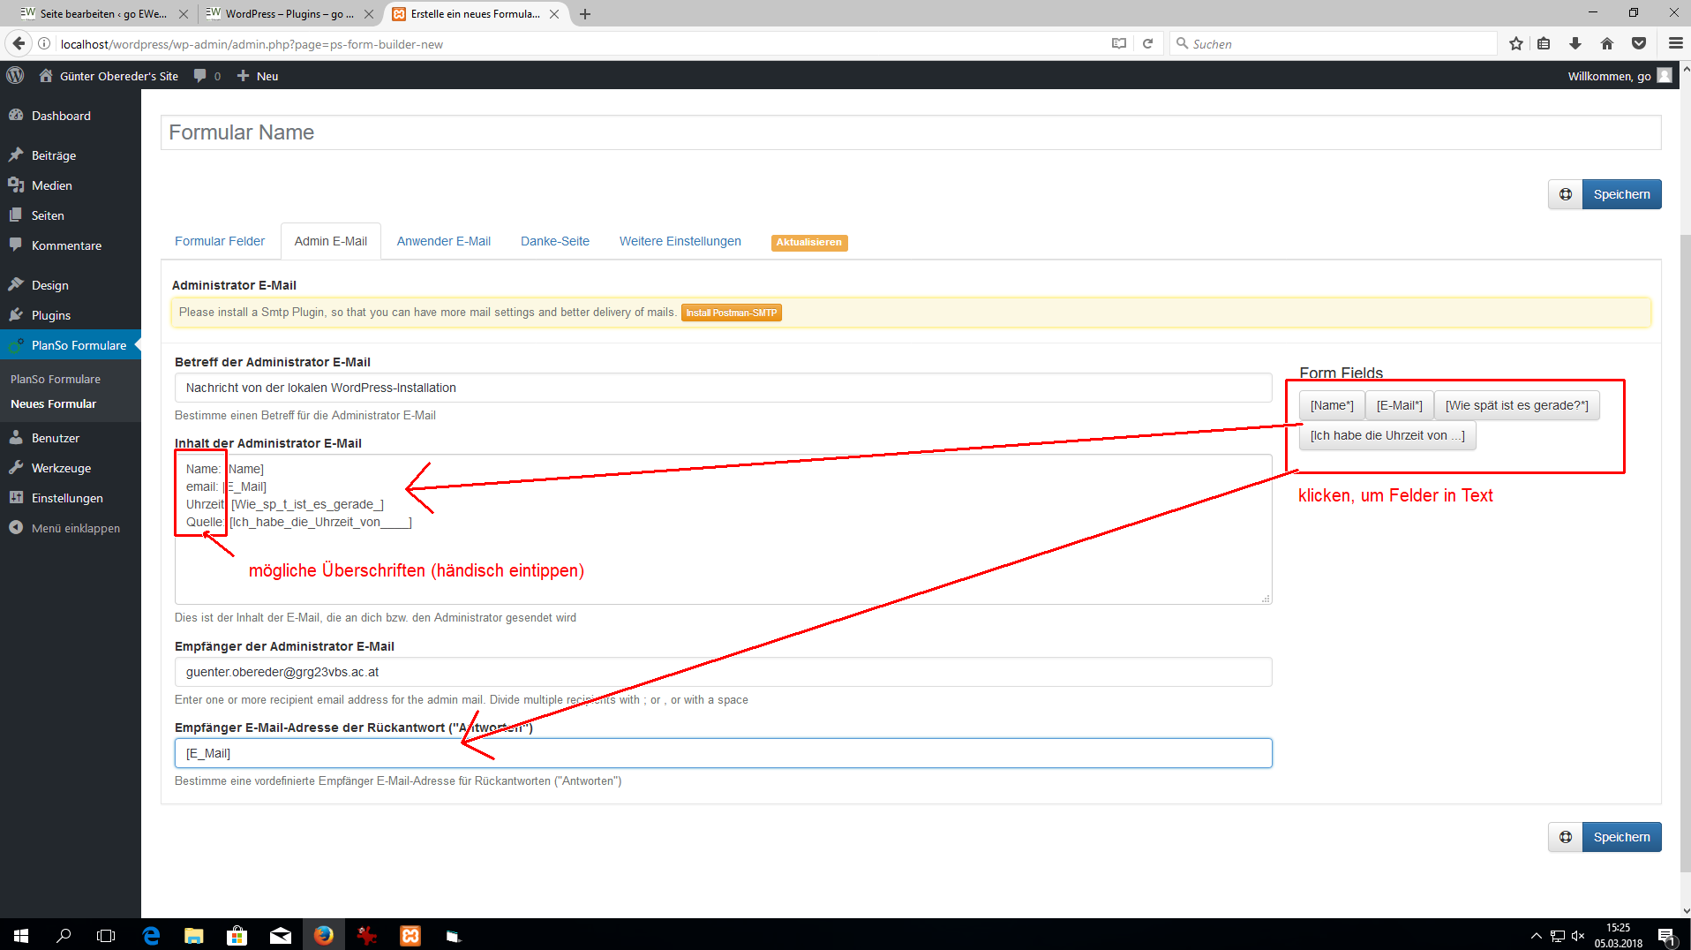This screenshot has height=950, width=1691.
Task: Open the Pocket icon in toolbar
Action: 1639,43
